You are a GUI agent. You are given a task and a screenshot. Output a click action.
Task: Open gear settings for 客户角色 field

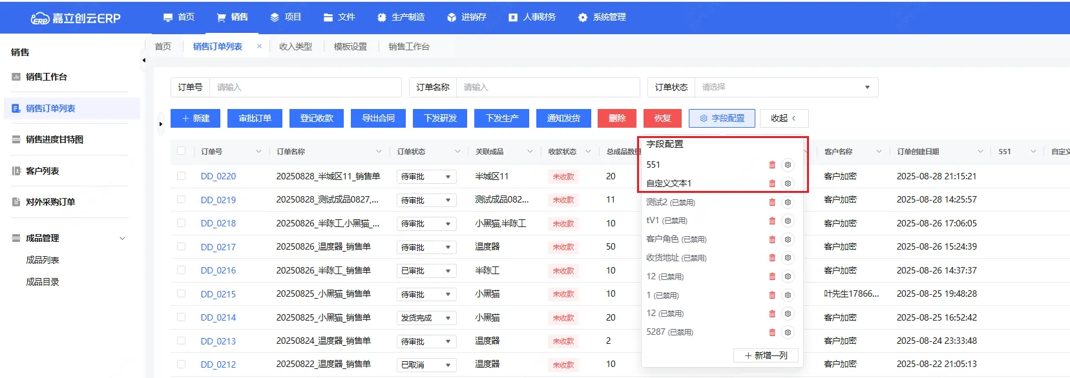pyautogui.click(x=788, y=239)
